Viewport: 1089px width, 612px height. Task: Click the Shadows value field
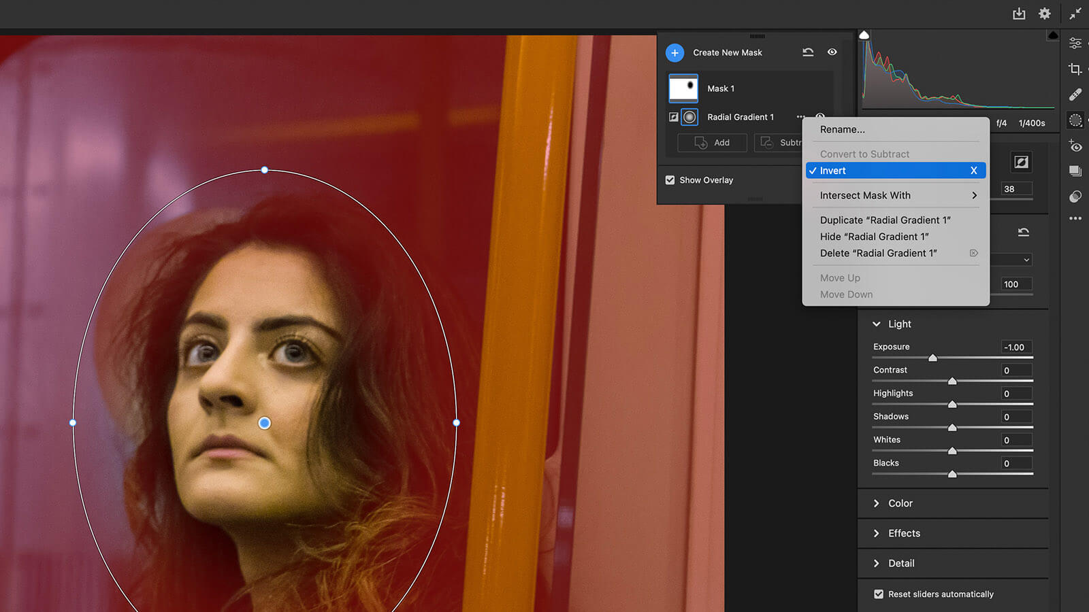click(1016, 417)
